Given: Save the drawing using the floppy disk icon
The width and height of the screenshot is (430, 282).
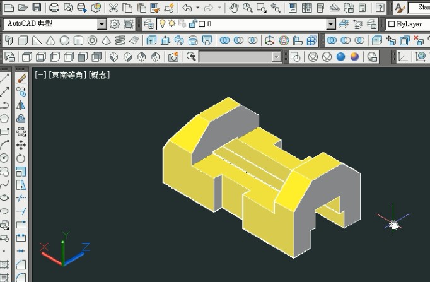Looking at the screenshot, I should [37, 8].
